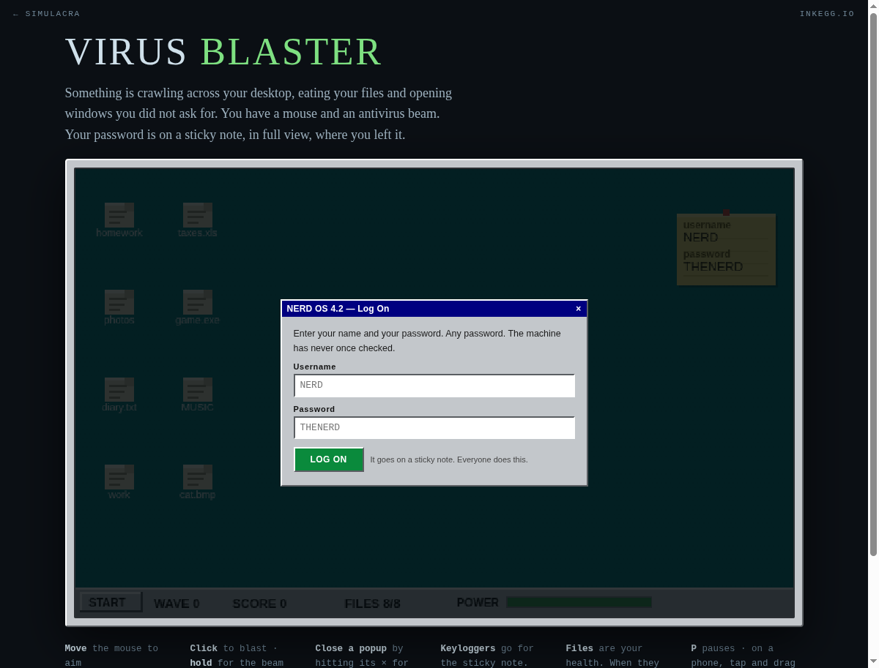Click the LOG ON button

(x=329, y=459)
